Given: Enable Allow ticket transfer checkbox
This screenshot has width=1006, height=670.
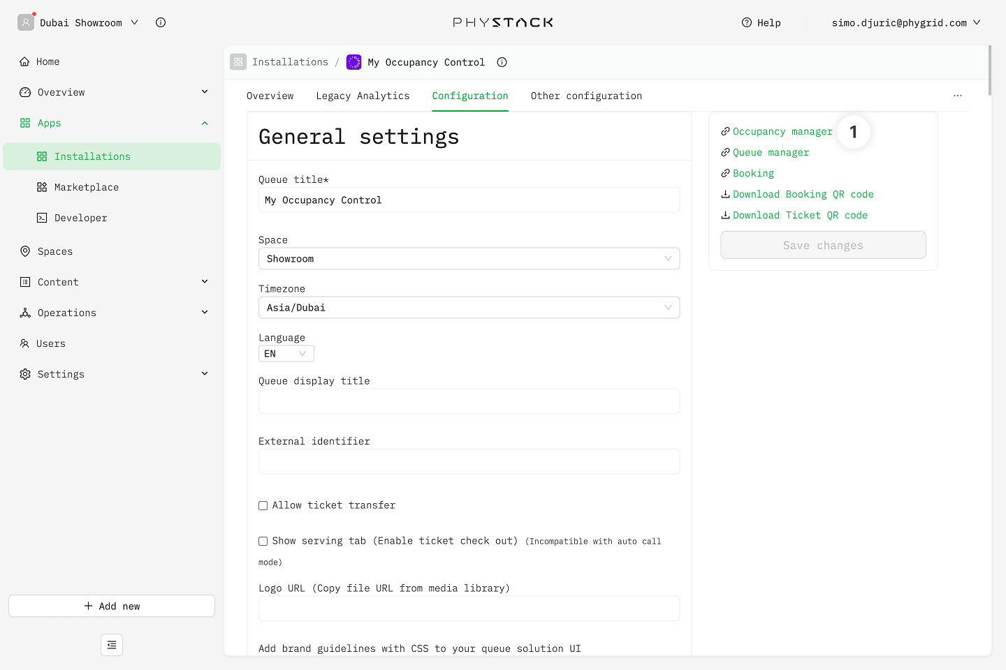Looking at the screenshot, I should point(263,506).
